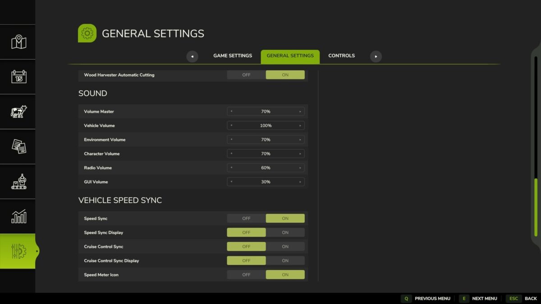The image size is (541, 304).
Task: Lower GUI Volume using the left arrow
Action: pos(230,181)
